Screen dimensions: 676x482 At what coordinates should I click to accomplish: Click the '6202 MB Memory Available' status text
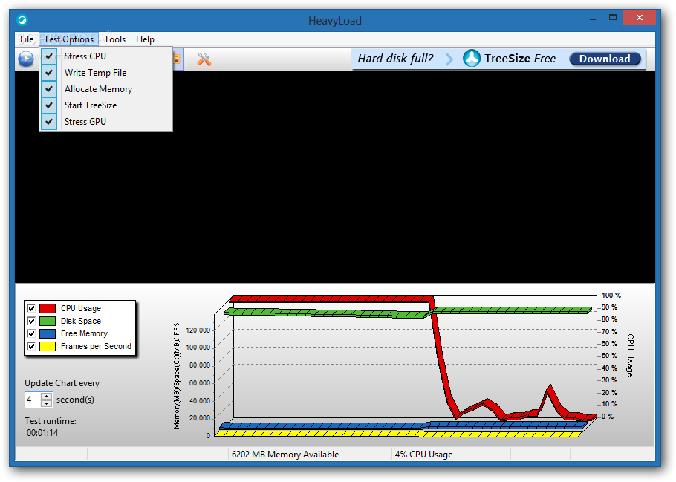coord(285,454)
